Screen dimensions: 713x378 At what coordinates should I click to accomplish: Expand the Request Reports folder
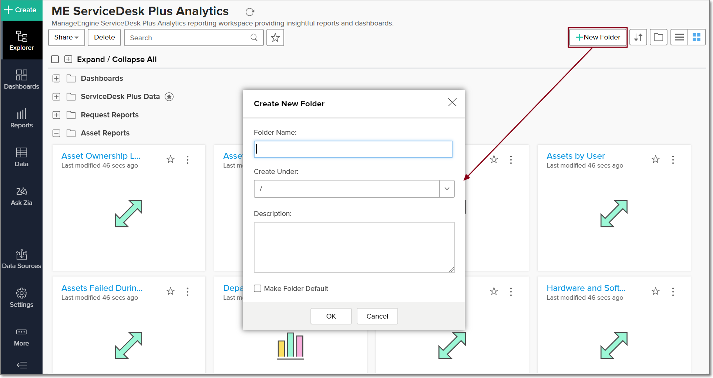tap(56, 115)
